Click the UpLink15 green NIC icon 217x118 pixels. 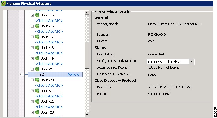pyautogui.click(x=37, y=15)
